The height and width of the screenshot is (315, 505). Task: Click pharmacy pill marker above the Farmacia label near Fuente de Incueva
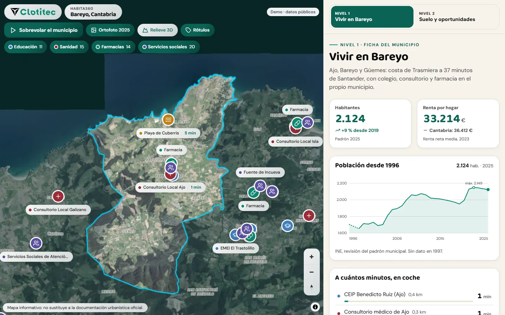(x=254, y=192)
